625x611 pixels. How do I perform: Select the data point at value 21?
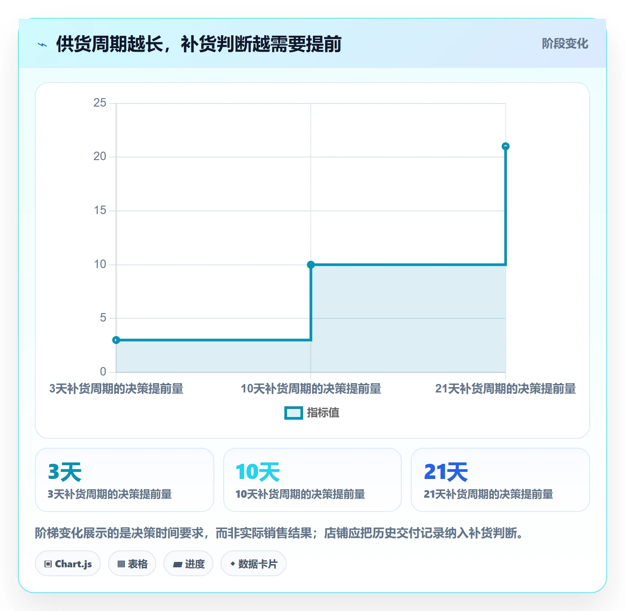tap(505, 146)
